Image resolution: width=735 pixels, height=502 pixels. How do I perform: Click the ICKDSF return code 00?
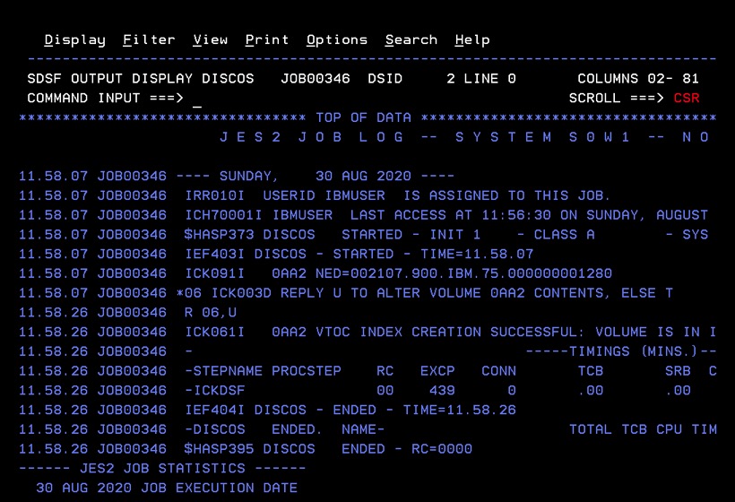385,391
